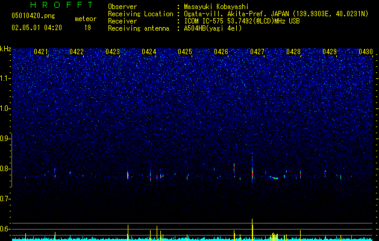Click the 0423 time marker
The width and height of the screenshot is (379, 241).
pos(113,51)
